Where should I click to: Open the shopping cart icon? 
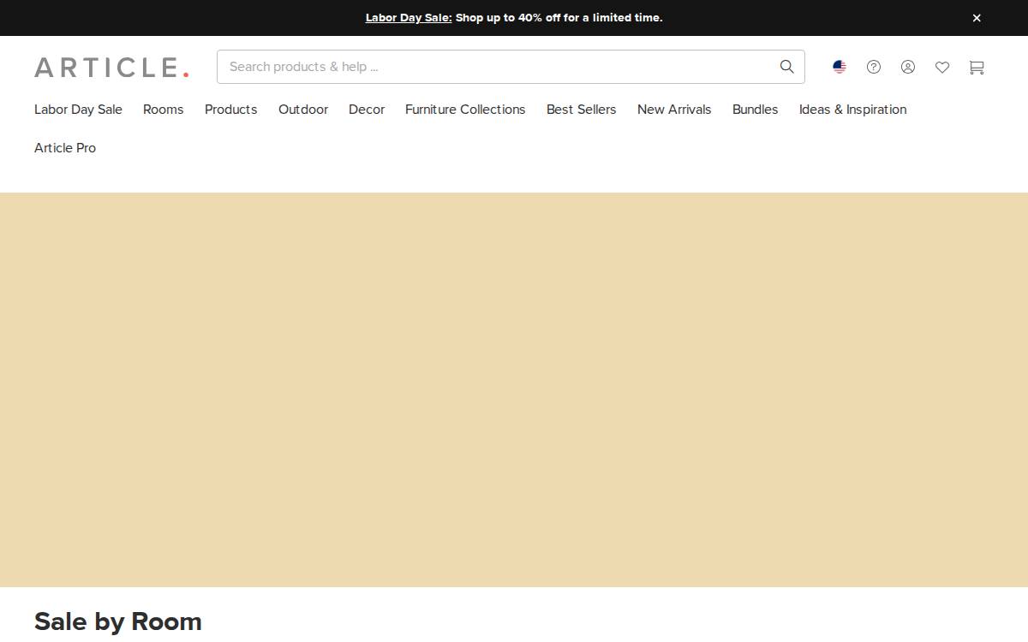click(x=977, y=67)
